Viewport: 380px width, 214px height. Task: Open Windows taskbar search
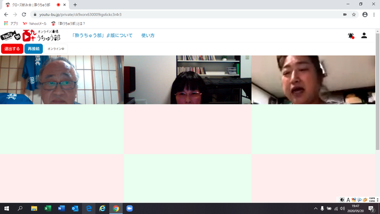coord(20,209)
